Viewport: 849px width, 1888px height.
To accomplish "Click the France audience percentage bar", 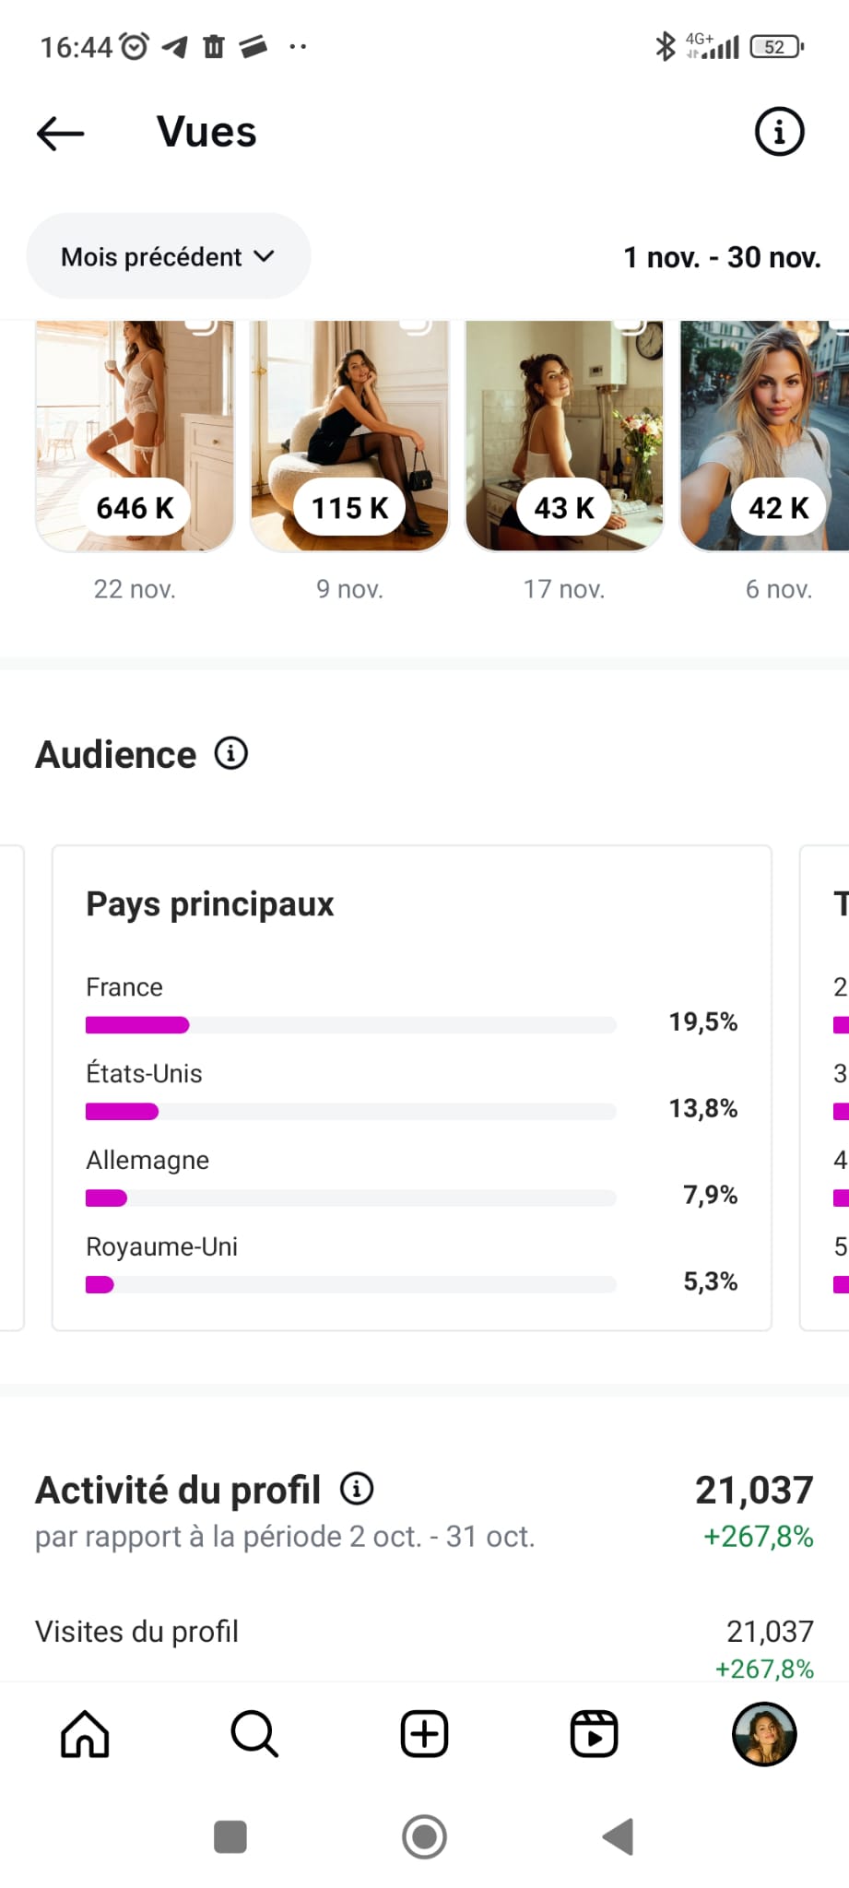I will click(x=350, y=1024).
